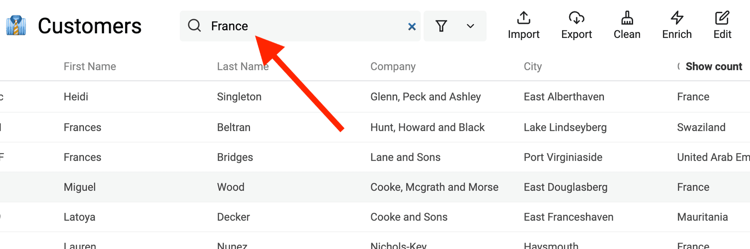
Task: Sort by the Last Name column header
Action: 243,67
